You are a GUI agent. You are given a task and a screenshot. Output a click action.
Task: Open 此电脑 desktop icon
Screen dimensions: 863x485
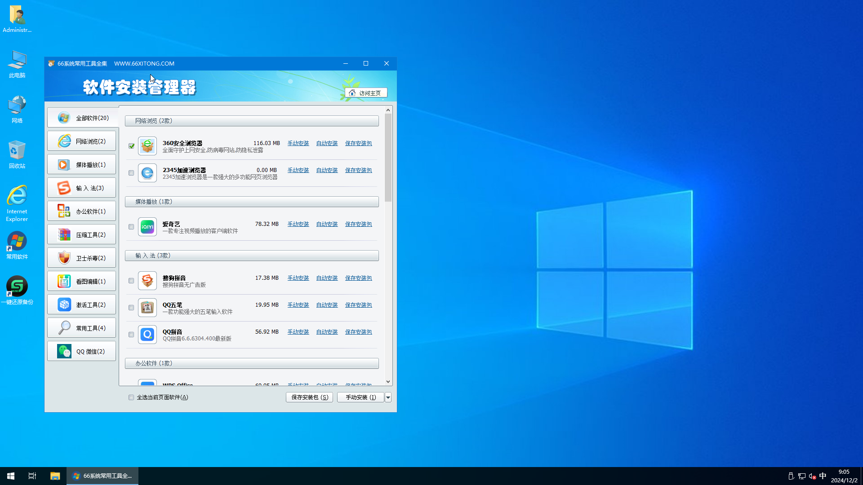point(17,64)
